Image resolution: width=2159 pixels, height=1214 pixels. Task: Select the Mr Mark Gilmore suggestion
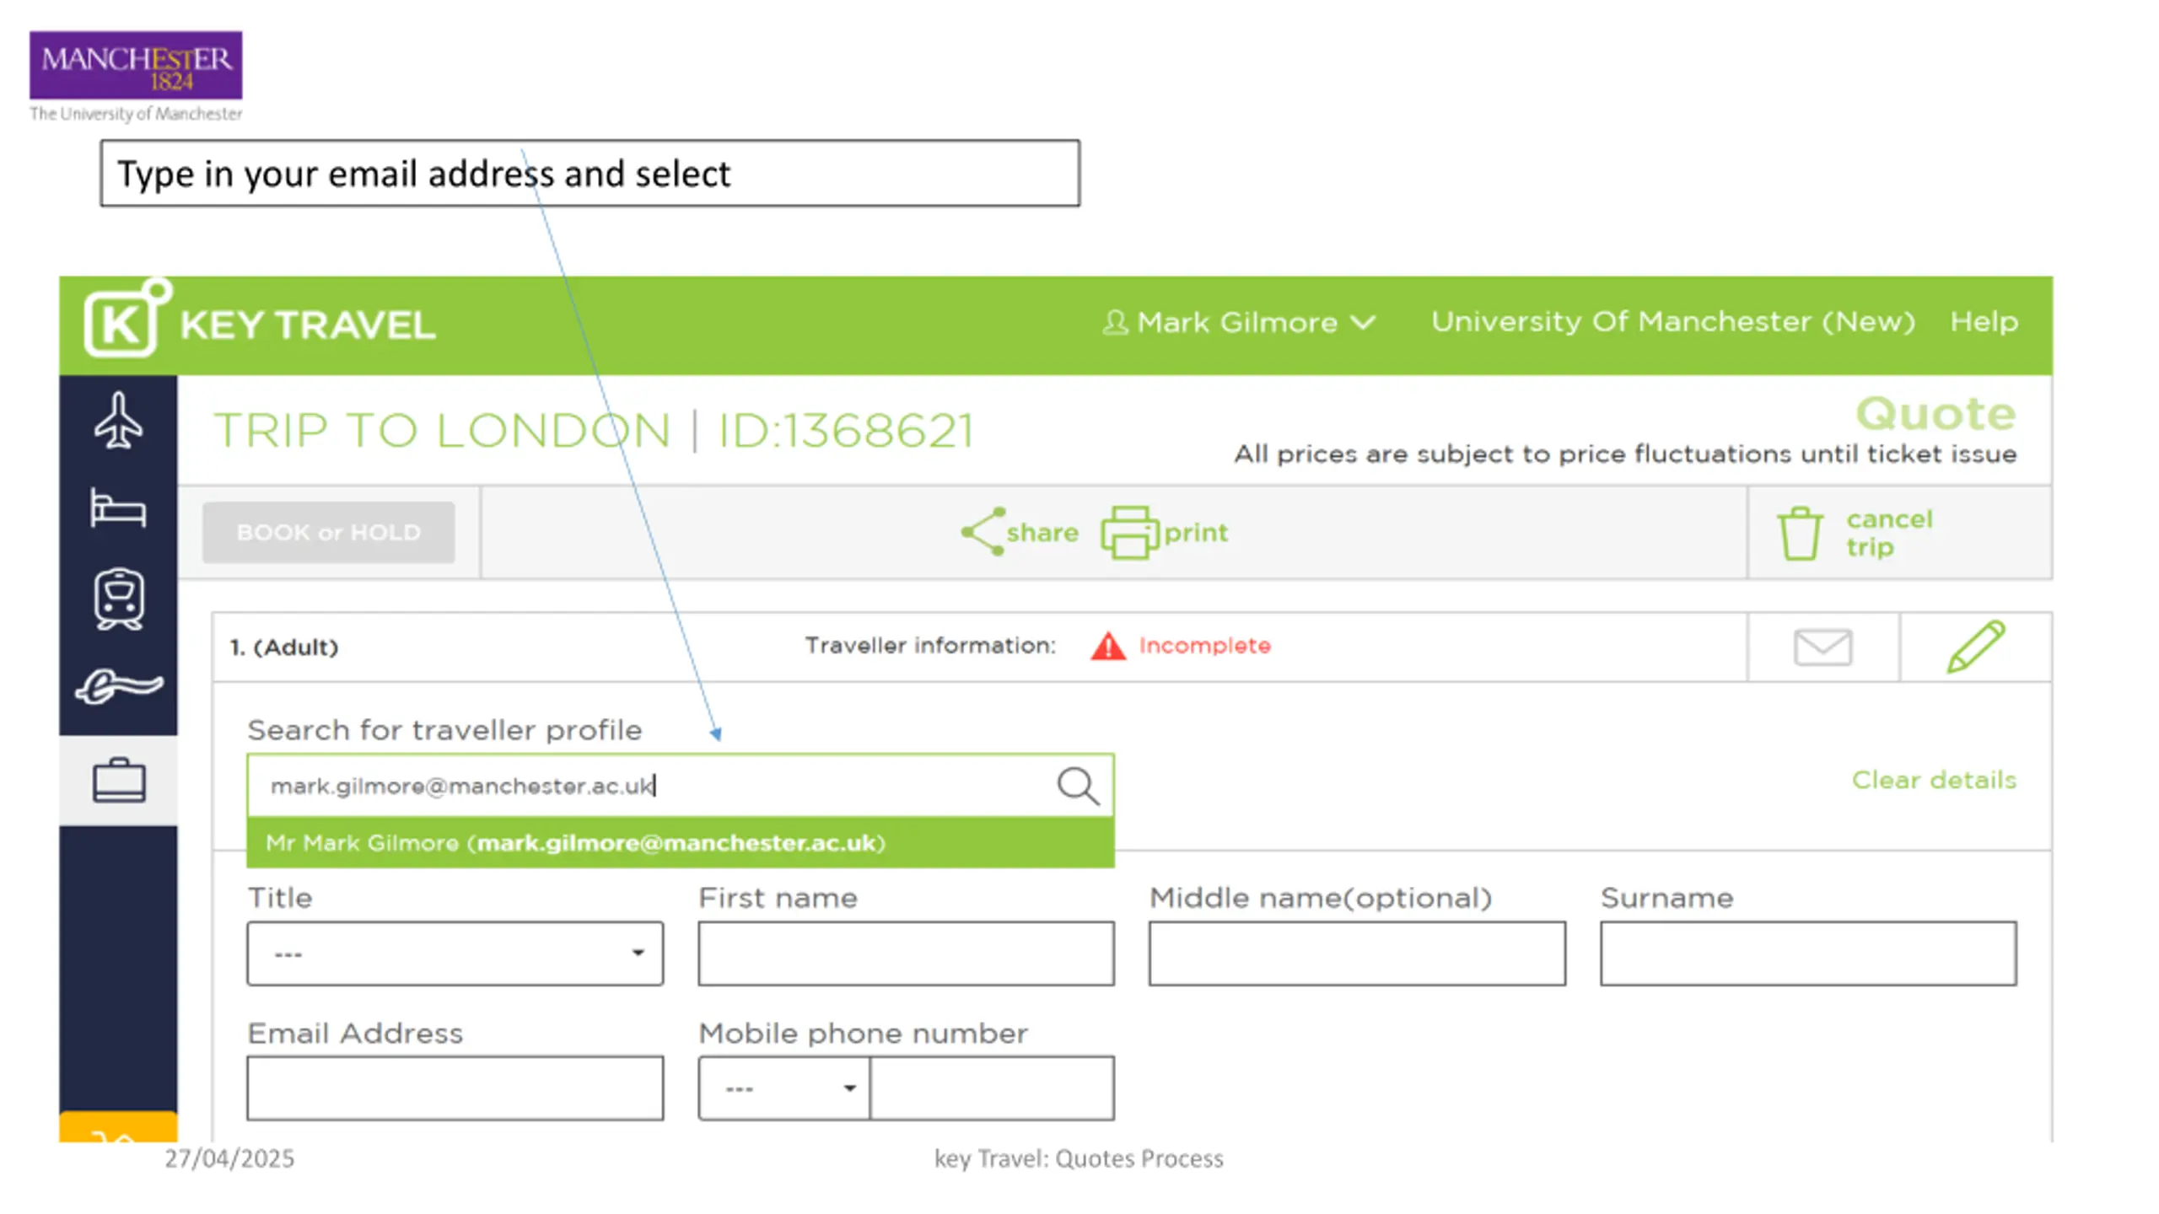point(680,842)
